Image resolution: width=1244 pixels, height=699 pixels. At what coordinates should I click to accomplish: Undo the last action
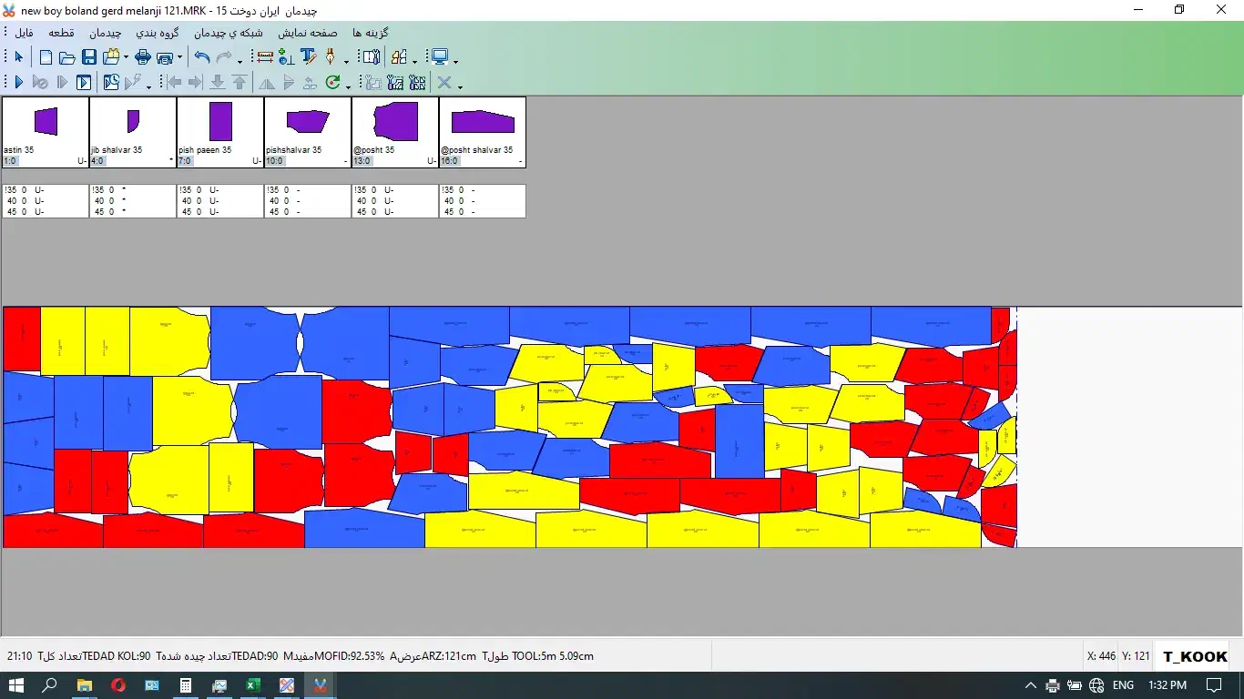pyautogui.click(x=202, y=57)
